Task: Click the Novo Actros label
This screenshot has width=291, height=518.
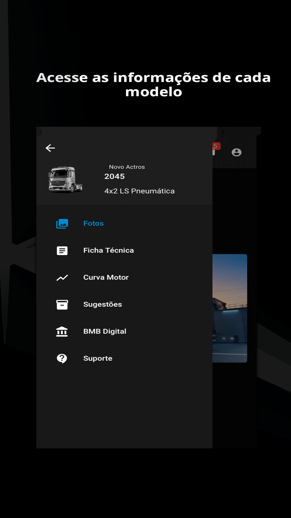Action: [127, 167]
